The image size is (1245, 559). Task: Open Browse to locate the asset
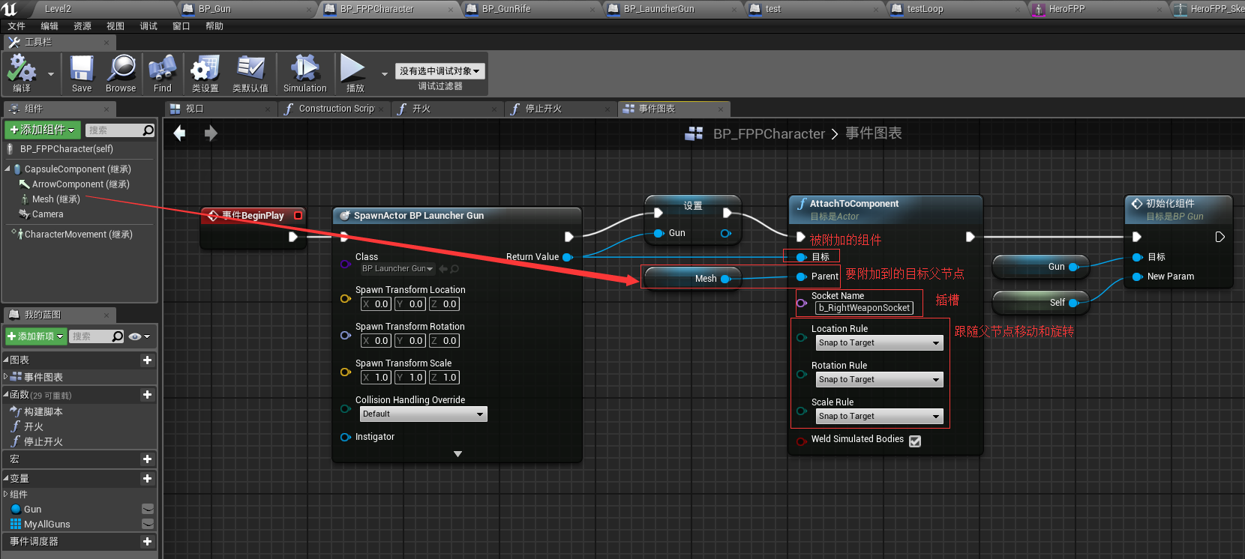click(x=121, y=69)
